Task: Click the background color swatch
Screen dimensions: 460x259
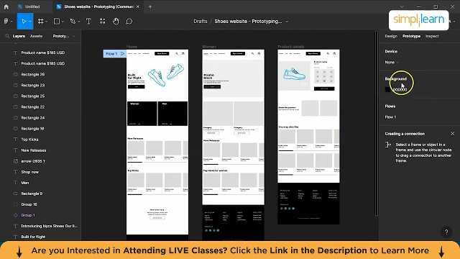Action: (x=387, y=89)
